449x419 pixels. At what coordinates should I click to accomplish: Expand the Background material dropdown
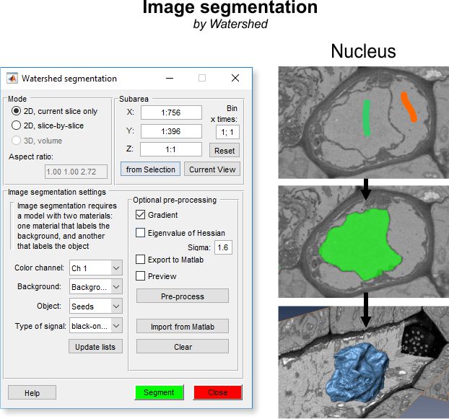[96, 287]
